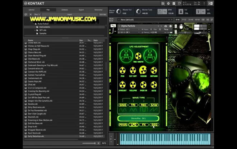Screen dimensions: 237x149
Task: Switch to the Database tab
Action: click(65, 10)
